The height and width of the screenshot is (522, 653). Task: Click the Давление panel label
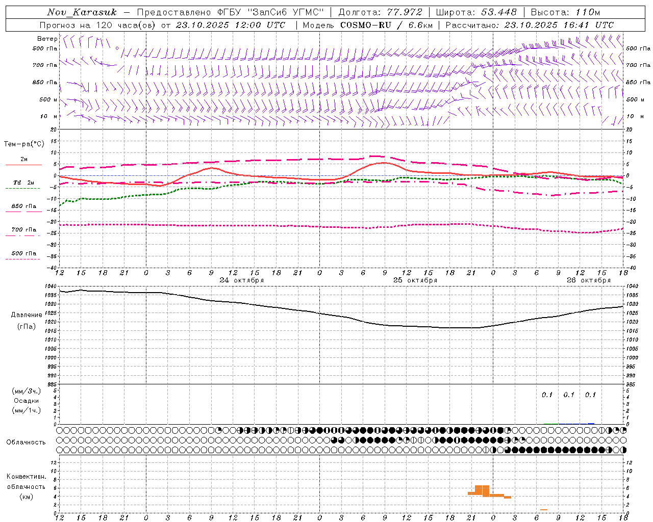pyautogui.click(x=27, y=315)
